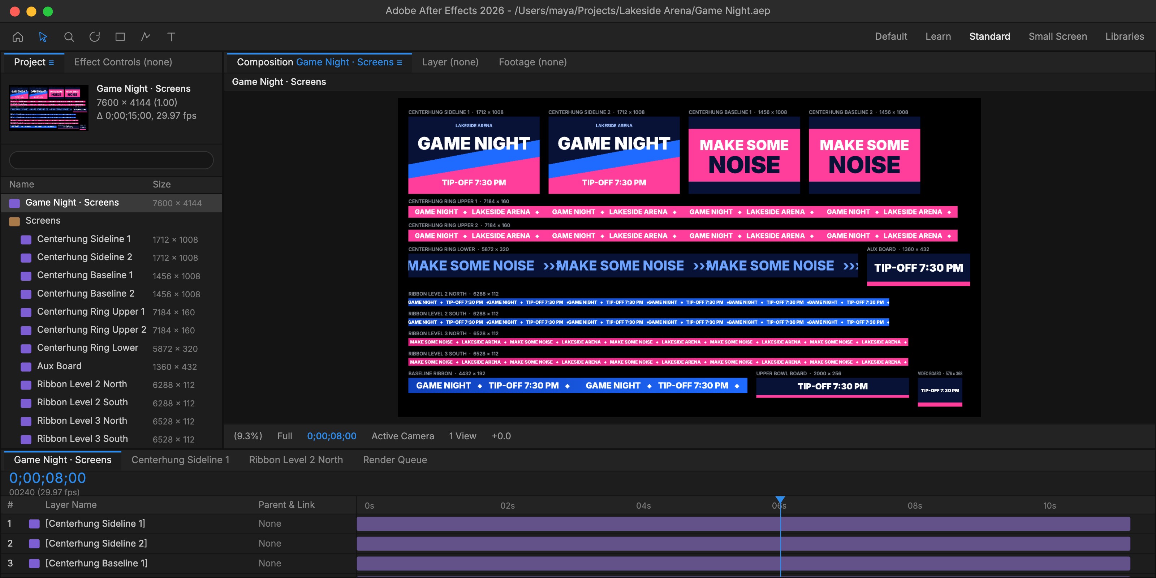
Task: Open the Ribbon Level 2 North timeline tab
Action: click(296, 460)
